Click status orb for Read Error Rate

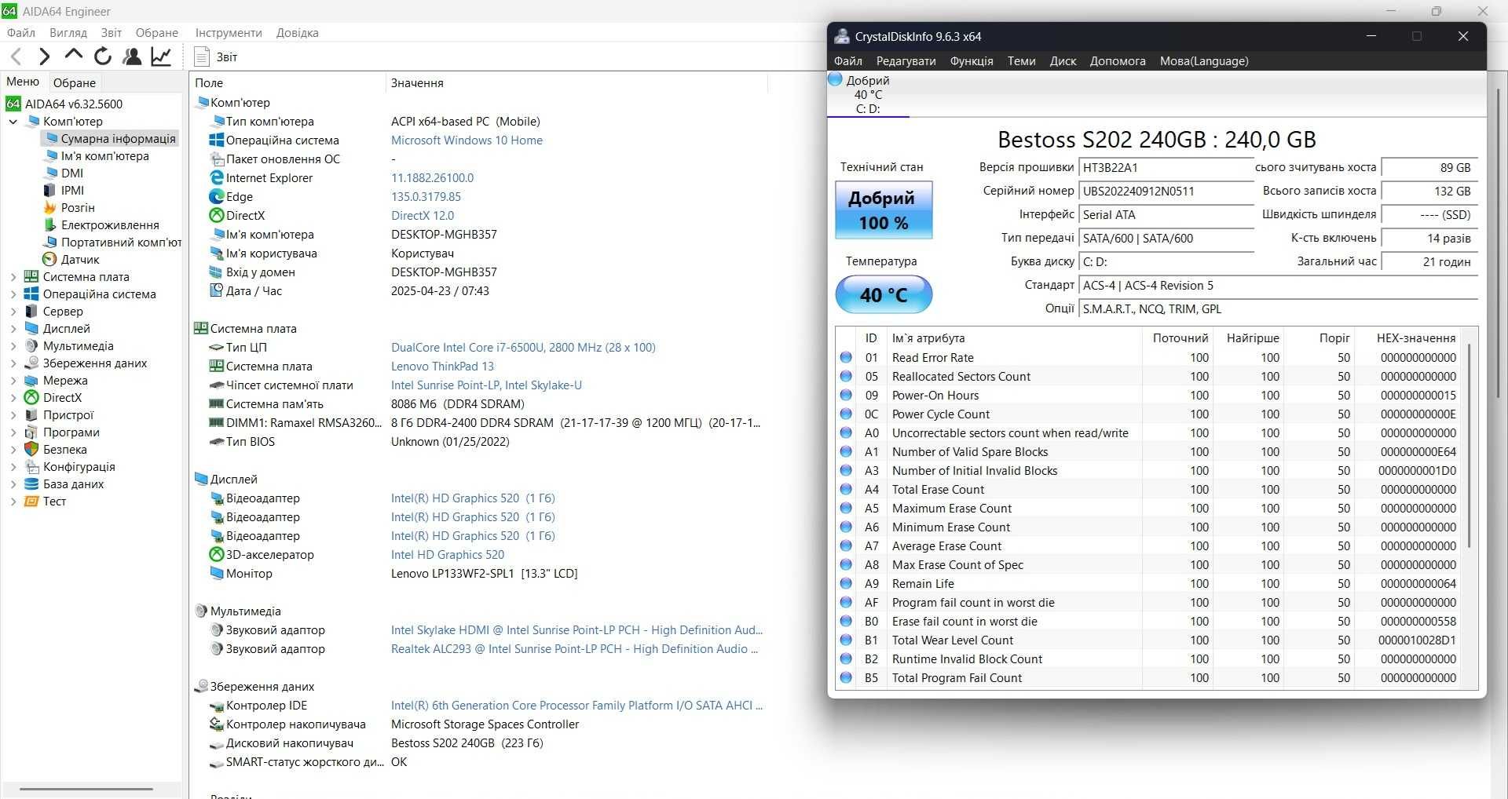(x=846, y=357)
